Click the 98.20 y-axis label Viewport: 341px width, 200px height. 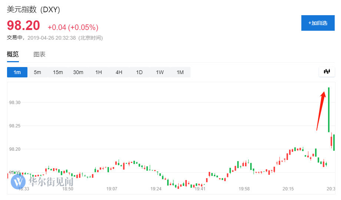(15, 149)
